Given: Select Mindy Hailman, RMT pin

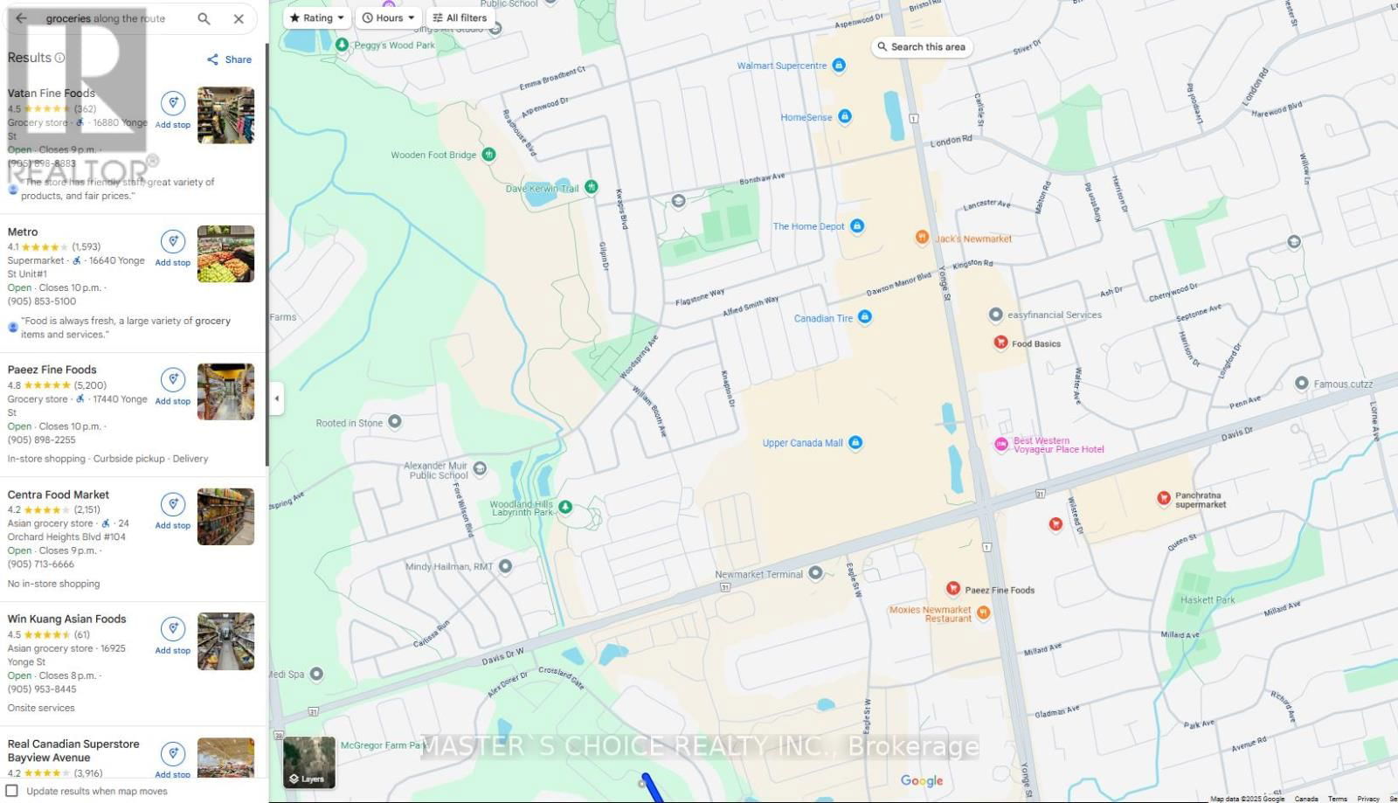Looking at the screenshot, I should coord(505,566).
